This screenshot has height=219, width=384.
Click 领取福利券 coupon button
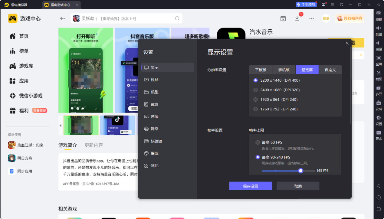click(349, 18)
